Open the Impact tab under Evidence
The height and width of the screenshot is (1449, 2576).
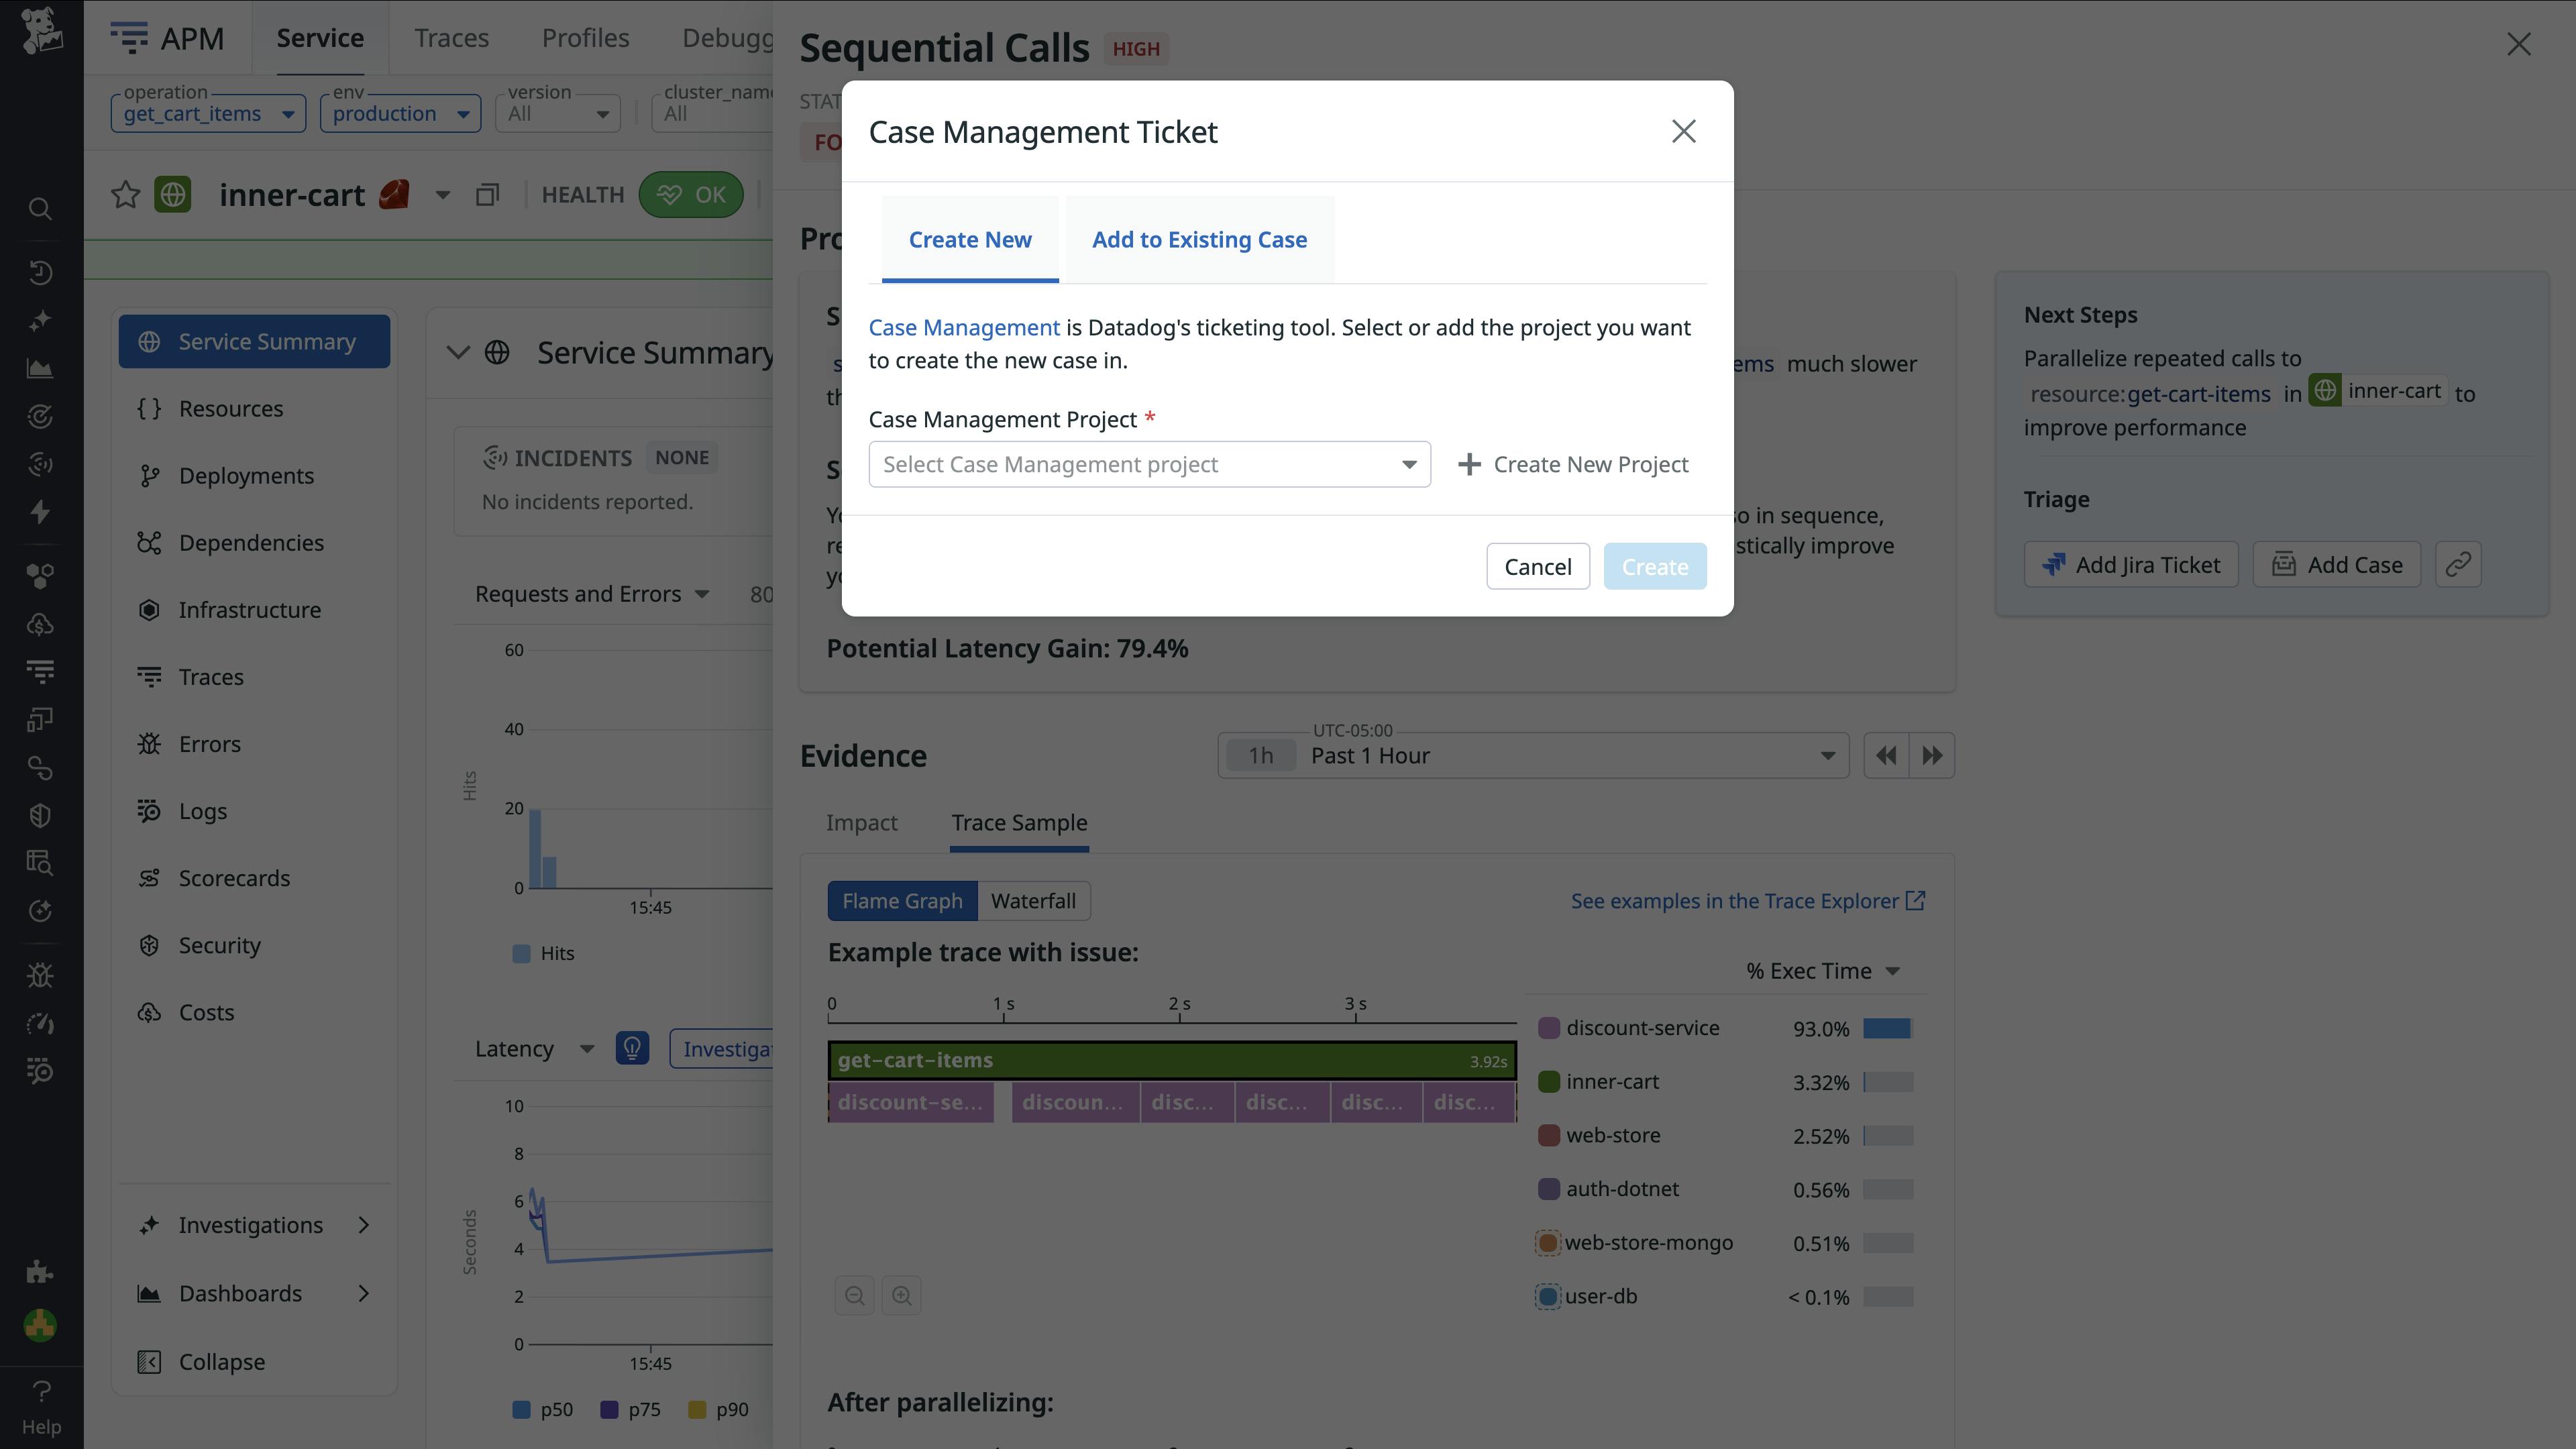point(861,822)
